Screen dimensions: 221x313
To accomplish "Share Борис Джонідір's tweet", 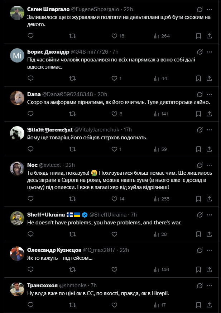I will 209,78.
